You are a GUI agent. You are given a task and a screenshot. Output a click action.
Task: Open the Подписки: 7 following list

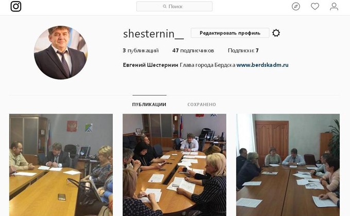[243, 50]
